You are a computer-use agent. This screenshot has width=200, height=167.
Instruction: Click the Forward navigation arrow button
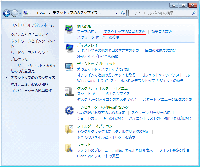click(x=15, y=13)
